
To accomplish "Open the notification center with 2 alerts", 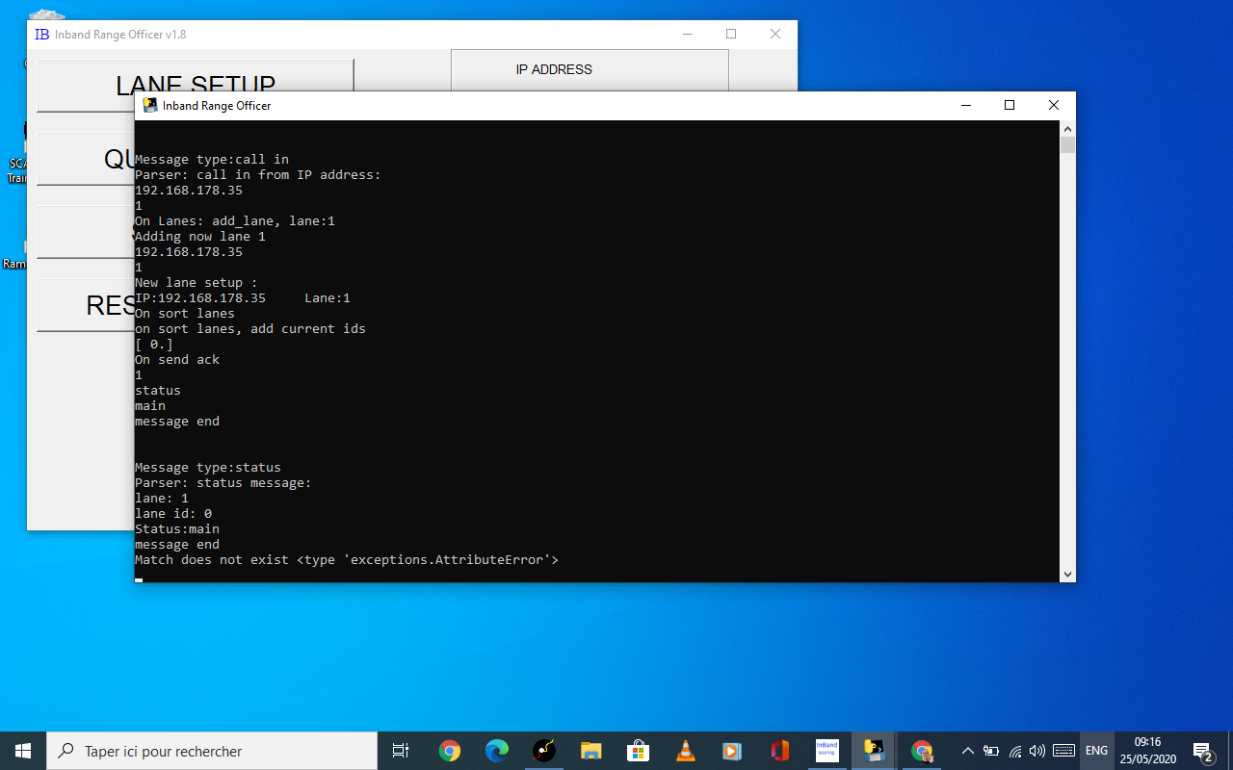I will [1203, 751].
